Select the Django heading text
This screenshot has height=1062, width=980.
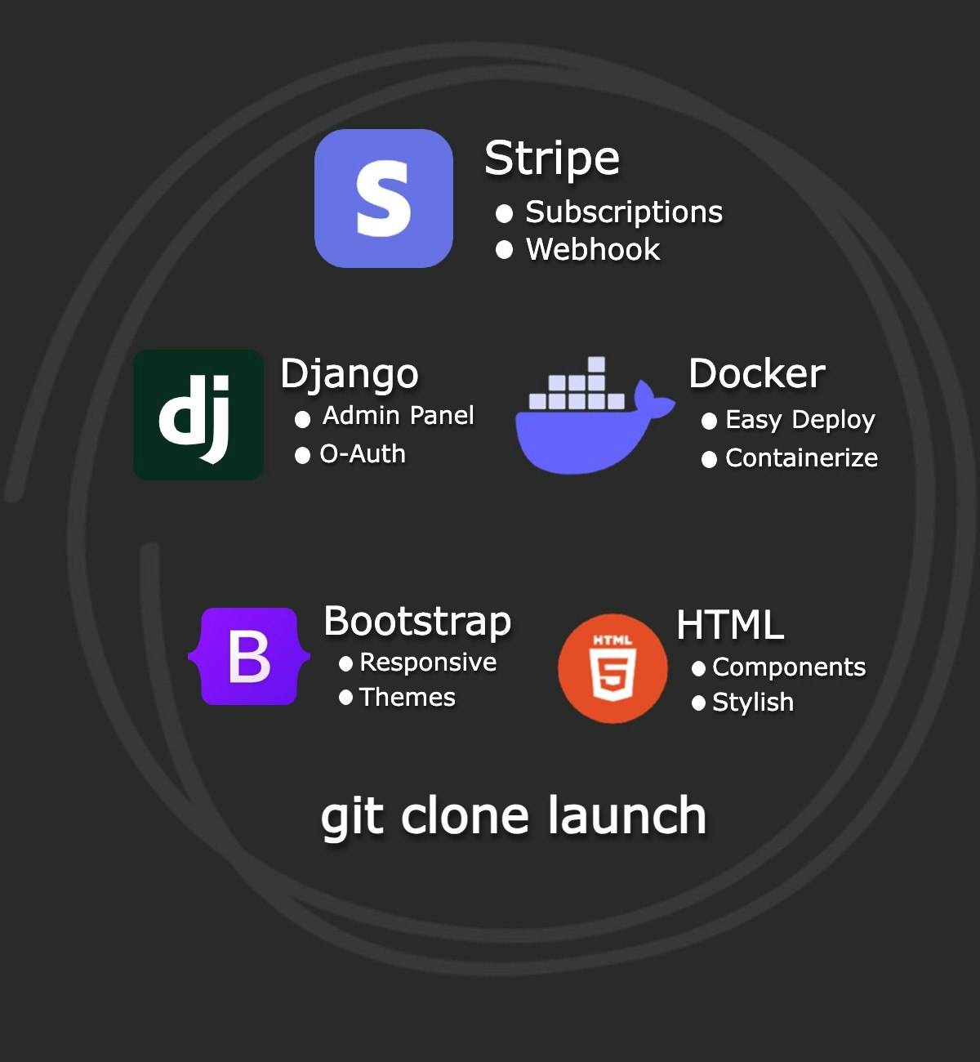pyautogui.click(x=350, y=375)
